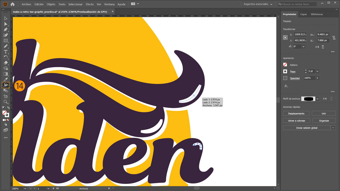
Task: Open stroke weight dropdown
Action: click(317, 71)
